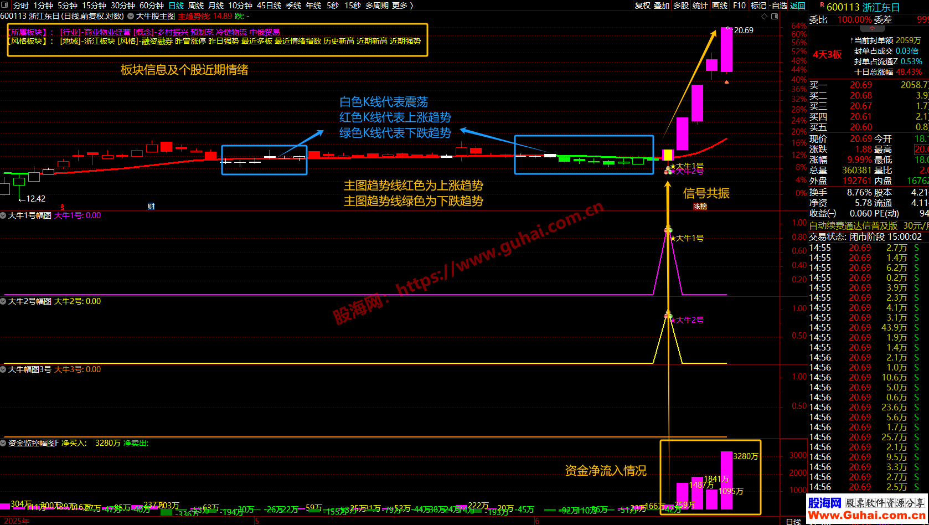Open the 多周期 multi-period view
This screenshot has width=929, height=525.
point(377,6)
